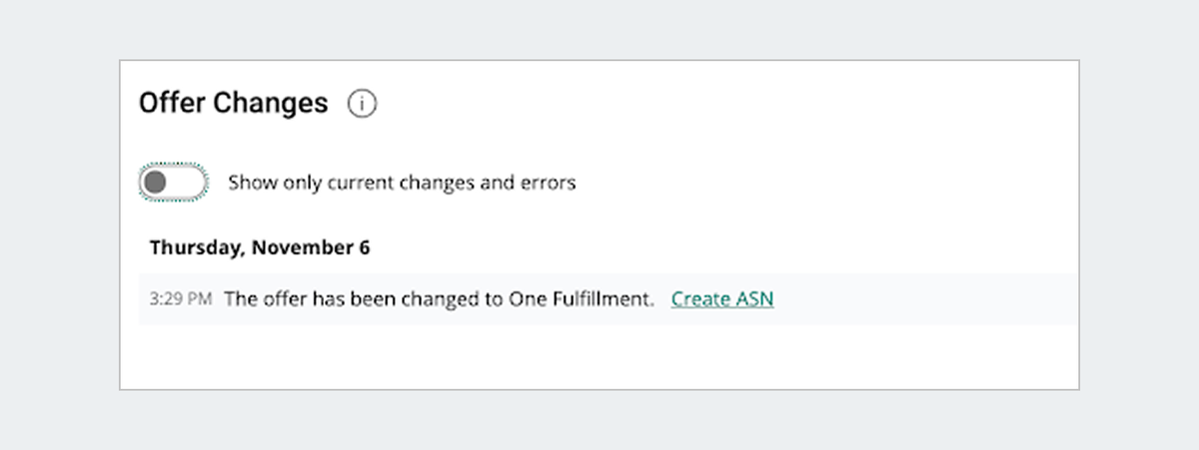Click the info icon beside Offer Changes
The image size is (1199, 450).
coord(362,103)
